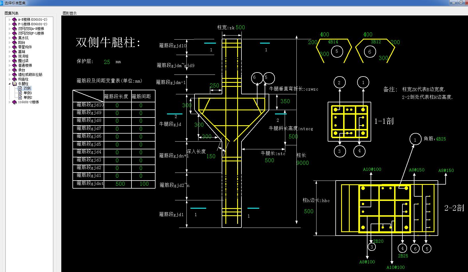Select the 圈过梁 tree item label
The image size is (468, 272).
(23, 61)
